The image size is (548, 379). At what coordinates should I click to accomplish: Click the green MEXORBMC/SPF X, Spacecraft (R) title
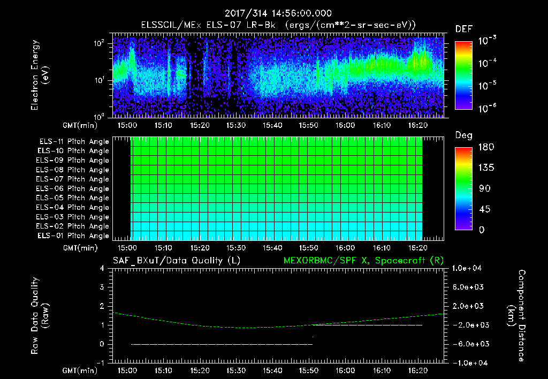pyautogui.click(x=363, y=261)
